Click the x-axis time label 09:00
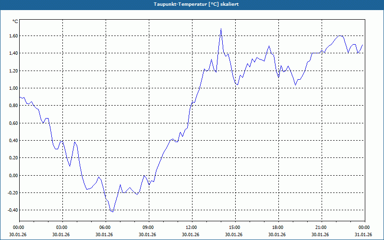 pos(148,228)
